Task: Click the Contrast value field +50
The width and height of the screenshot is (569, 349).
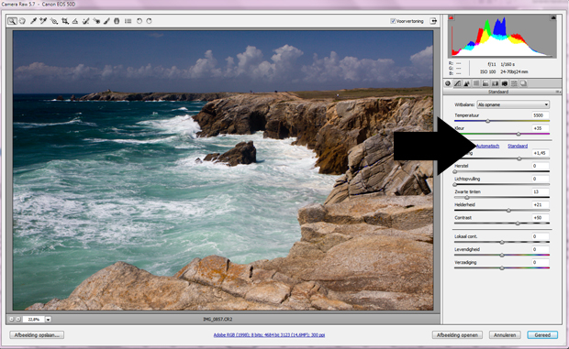Action: tap(540, 218)
